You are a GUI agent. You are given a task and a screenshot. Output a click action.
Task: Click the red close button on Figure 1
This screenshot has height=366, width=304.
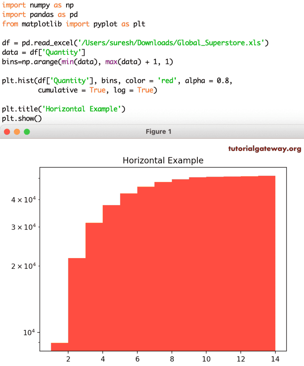[6, 132]
